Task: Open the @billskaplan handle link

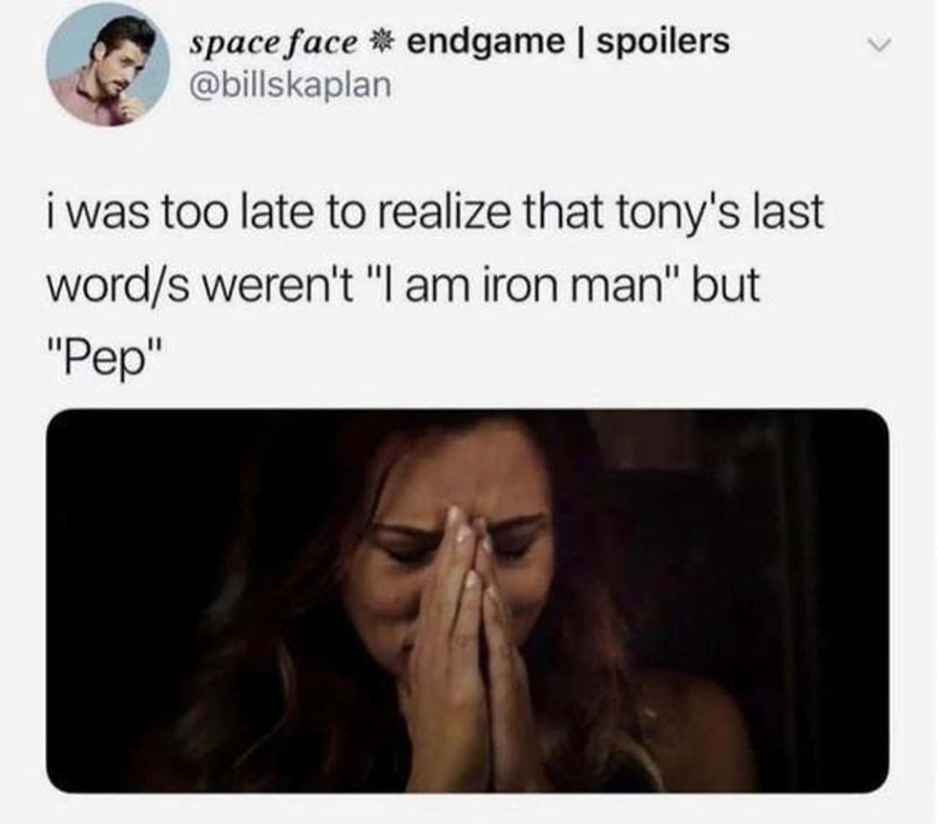Action: [x=289, y=86]
